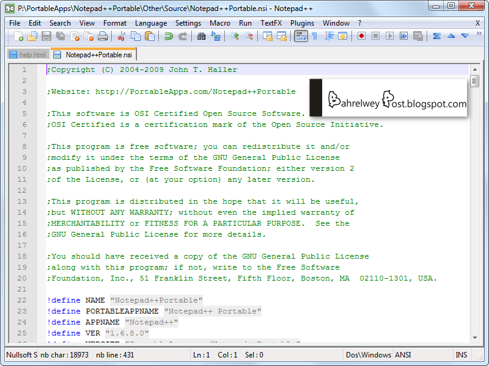This screenshot has width=489, height=366.
Task: Click the blue hourglass-shaped toolbar icon
Action: pos(436,36)
